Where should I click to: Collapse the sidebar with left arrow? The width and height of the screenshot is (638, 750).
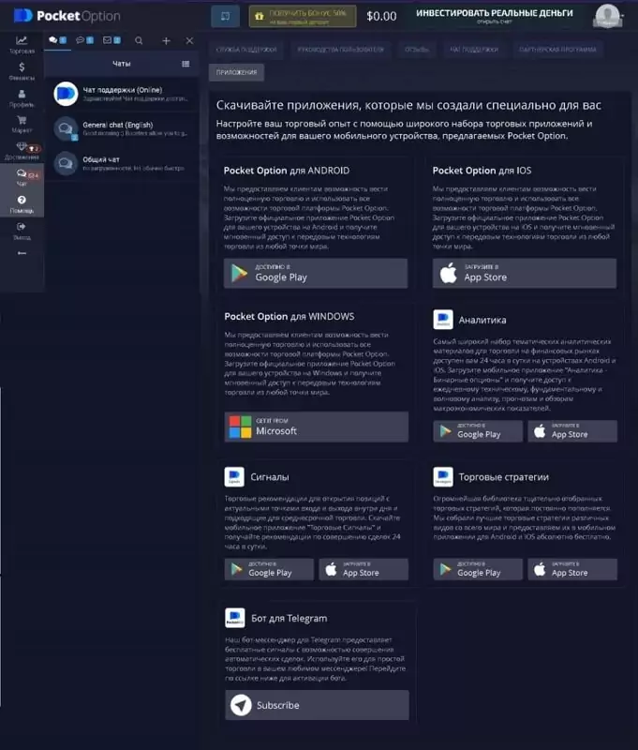pos(22,253)
